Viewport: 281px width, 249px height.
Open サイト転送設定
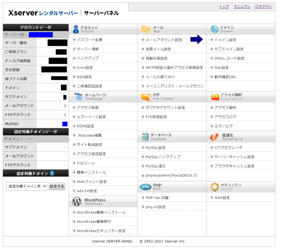90,145
